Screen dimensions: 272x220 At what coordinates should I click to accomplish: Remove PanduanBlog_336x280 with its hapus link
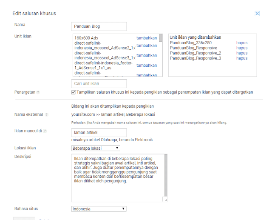242,43
